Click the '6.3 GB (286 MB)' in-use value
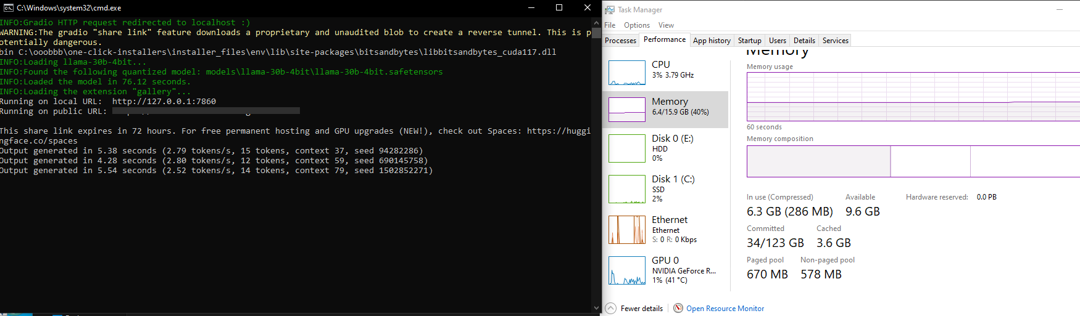This screenshot has height=316, width=1080. pos(790,212)
